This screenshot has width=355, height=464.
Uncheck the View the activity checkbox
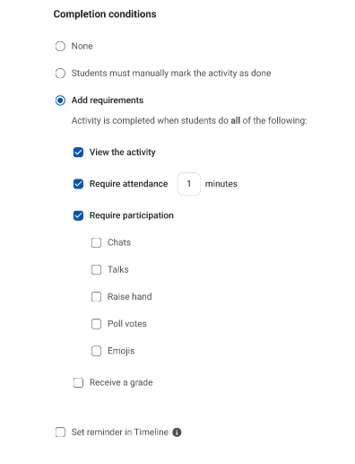tap(78, 153)
